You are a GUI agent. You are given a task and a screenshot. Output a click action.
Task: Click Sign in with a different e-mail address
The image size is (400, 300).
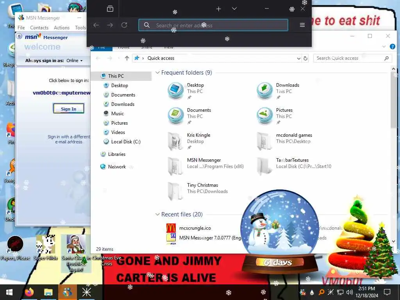coord(69,139)
